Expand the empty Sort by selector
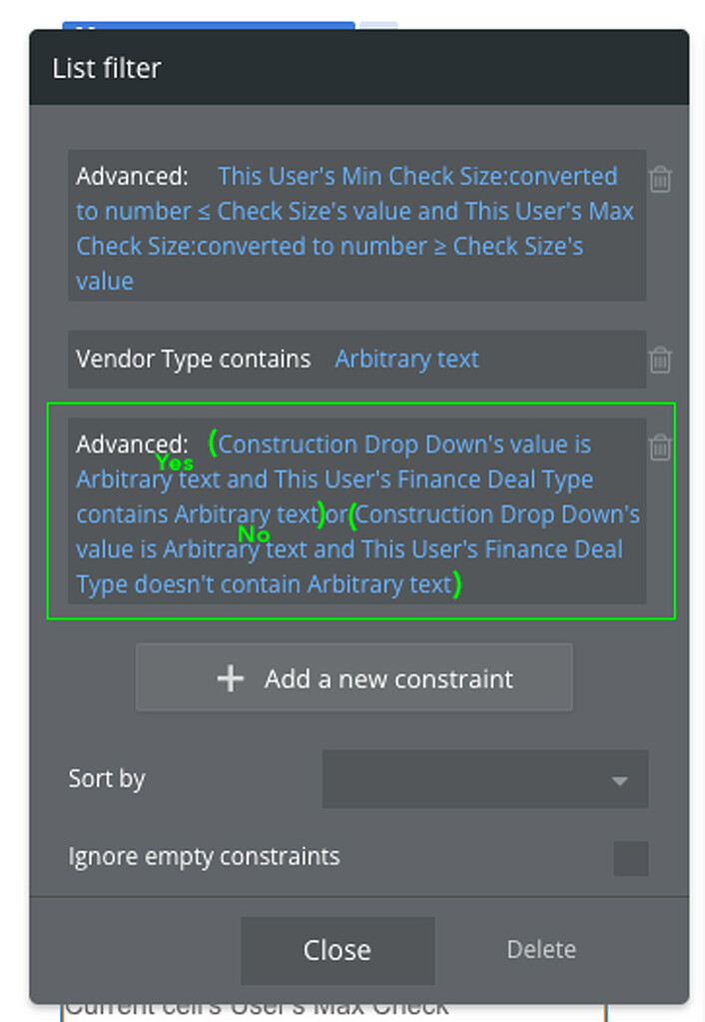 point(484,779)
